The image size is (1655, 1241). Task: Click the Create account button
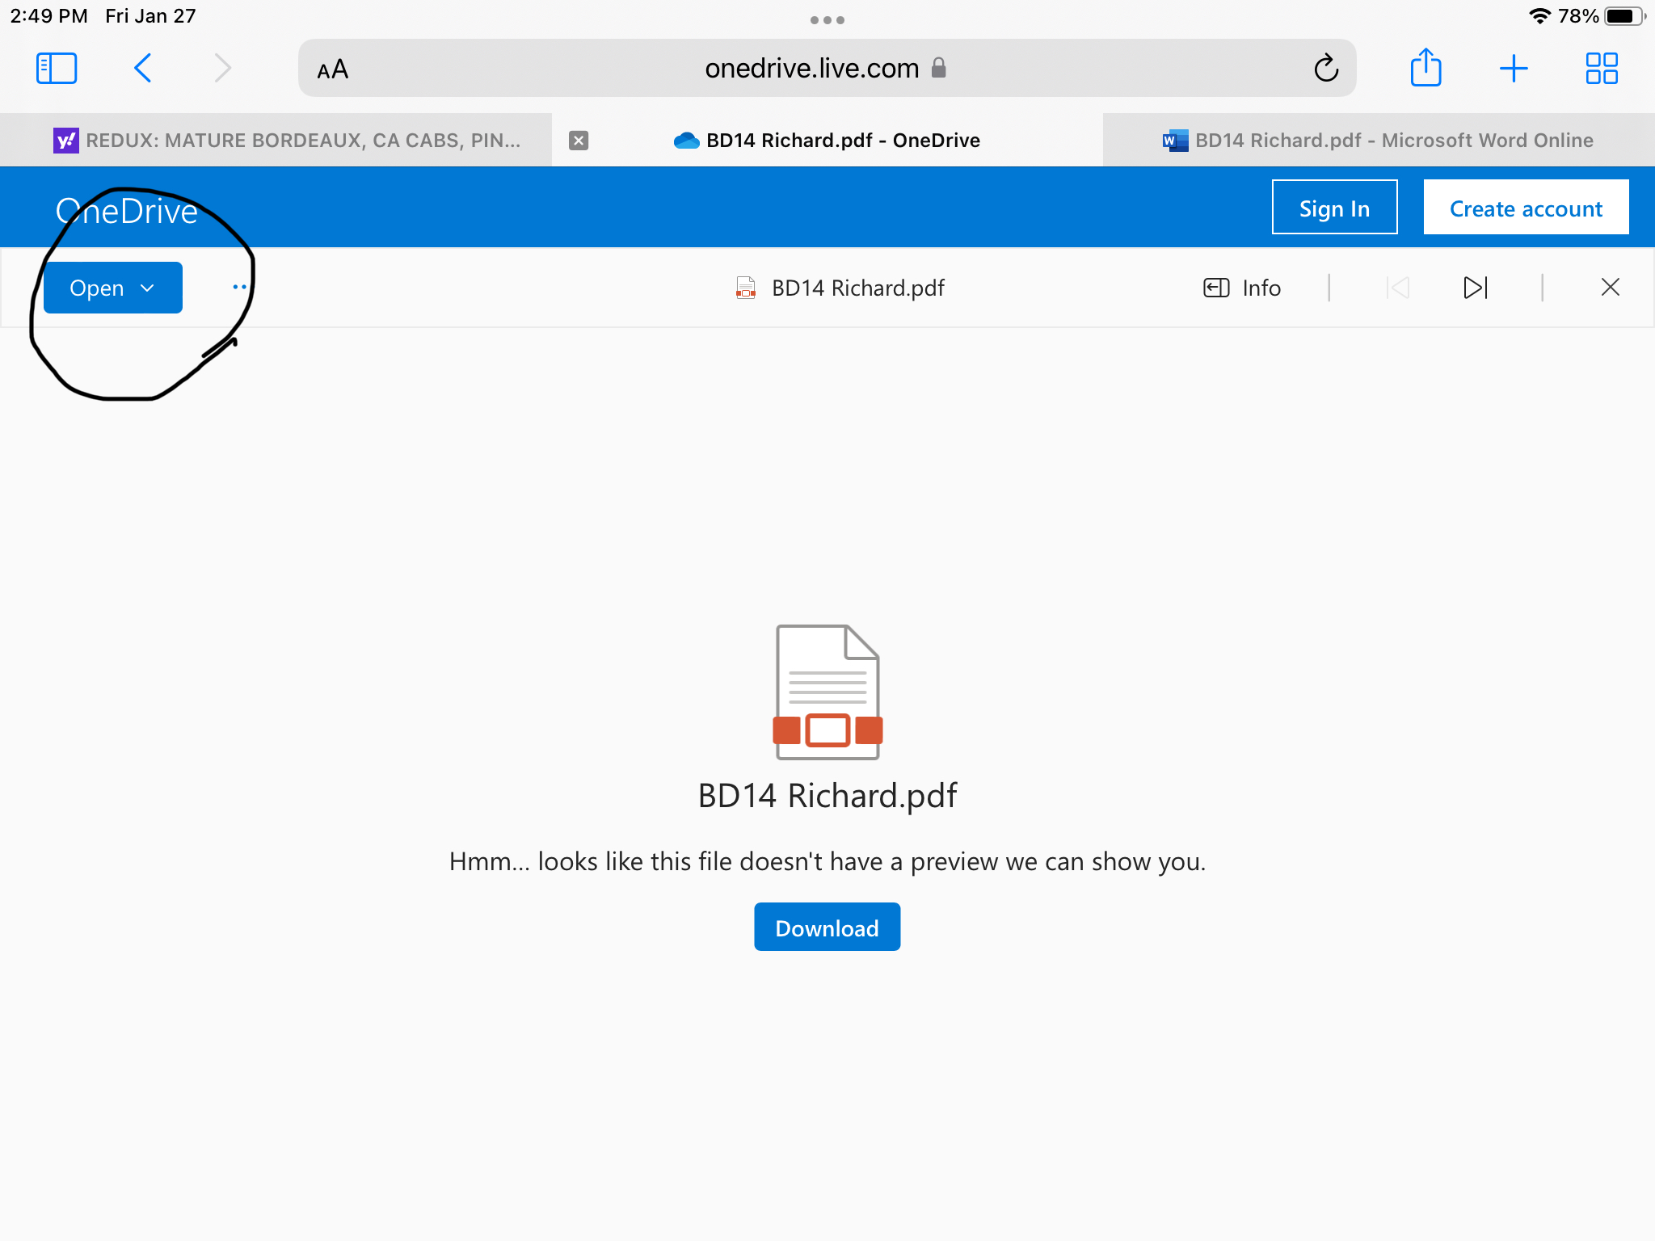[1526, 208]
